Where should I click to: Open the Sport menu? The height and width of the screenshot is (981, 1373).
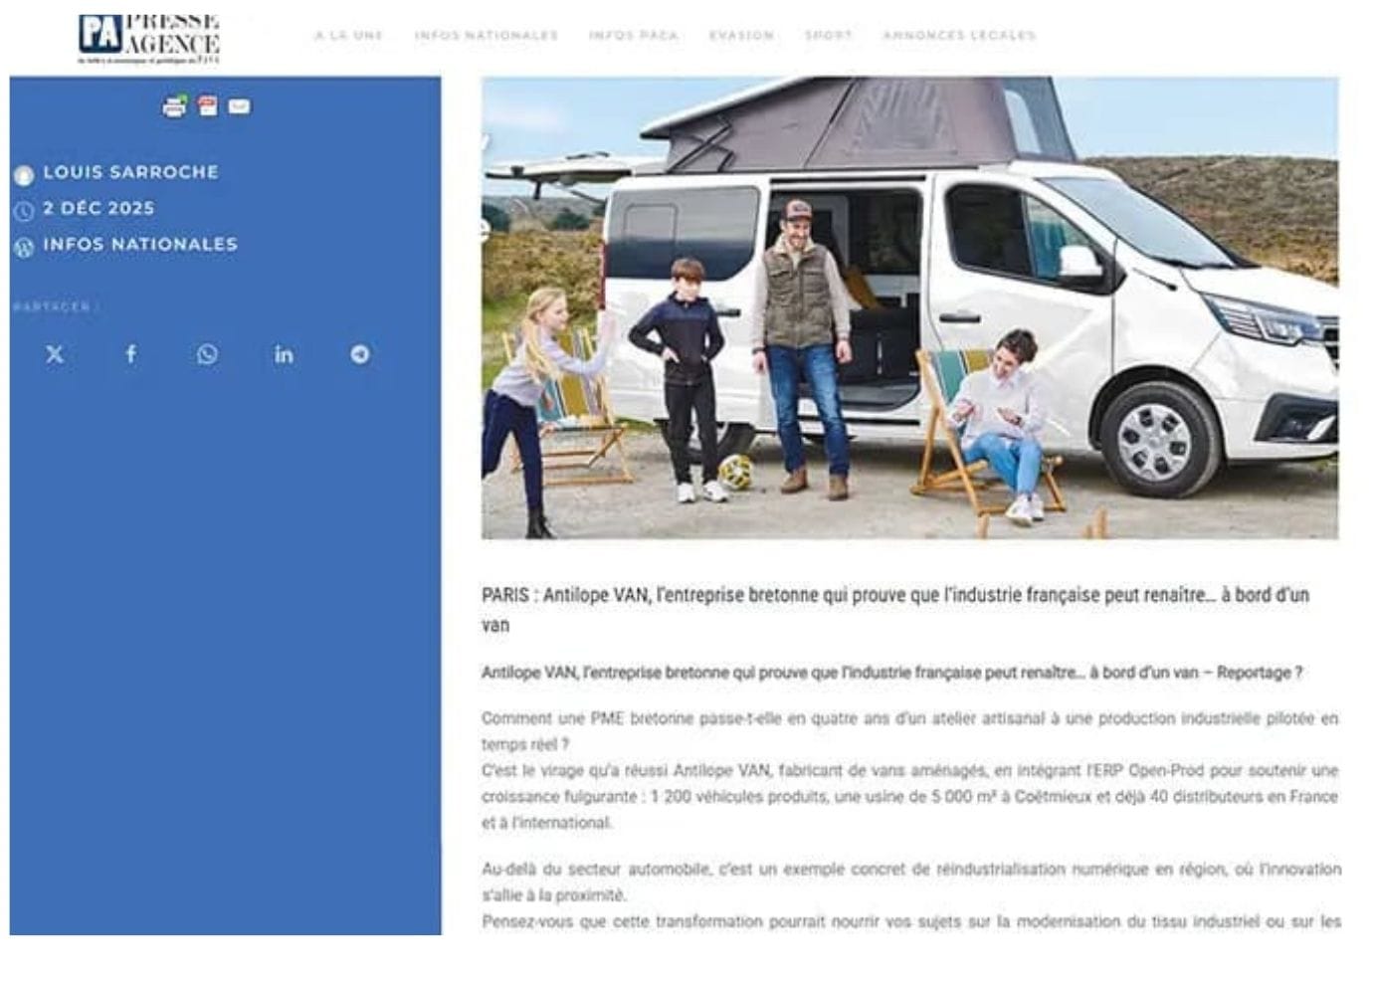tap(828, 35)
